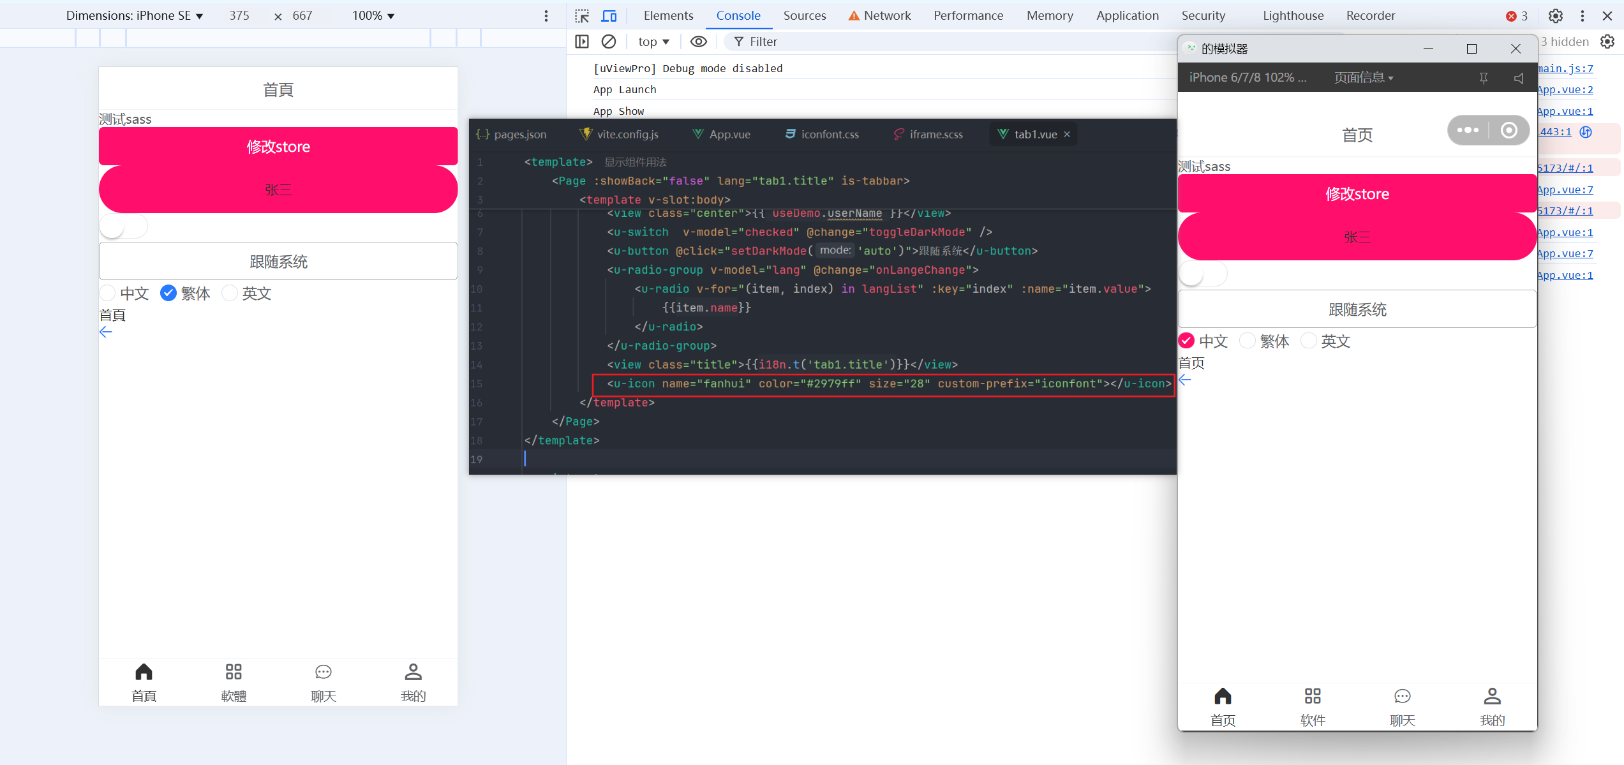
Task: Click the inspect element picker icon
Action: 581,15
